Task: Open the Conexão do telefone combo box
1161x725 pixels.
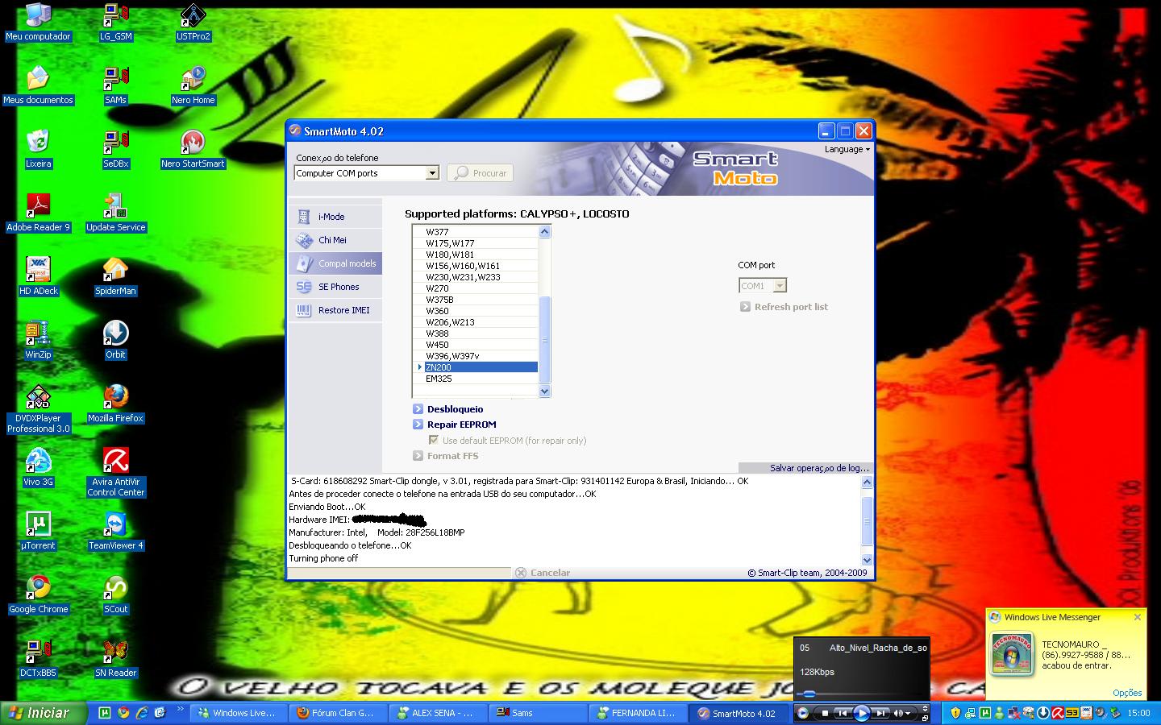Action: click(x=367, y=173)
